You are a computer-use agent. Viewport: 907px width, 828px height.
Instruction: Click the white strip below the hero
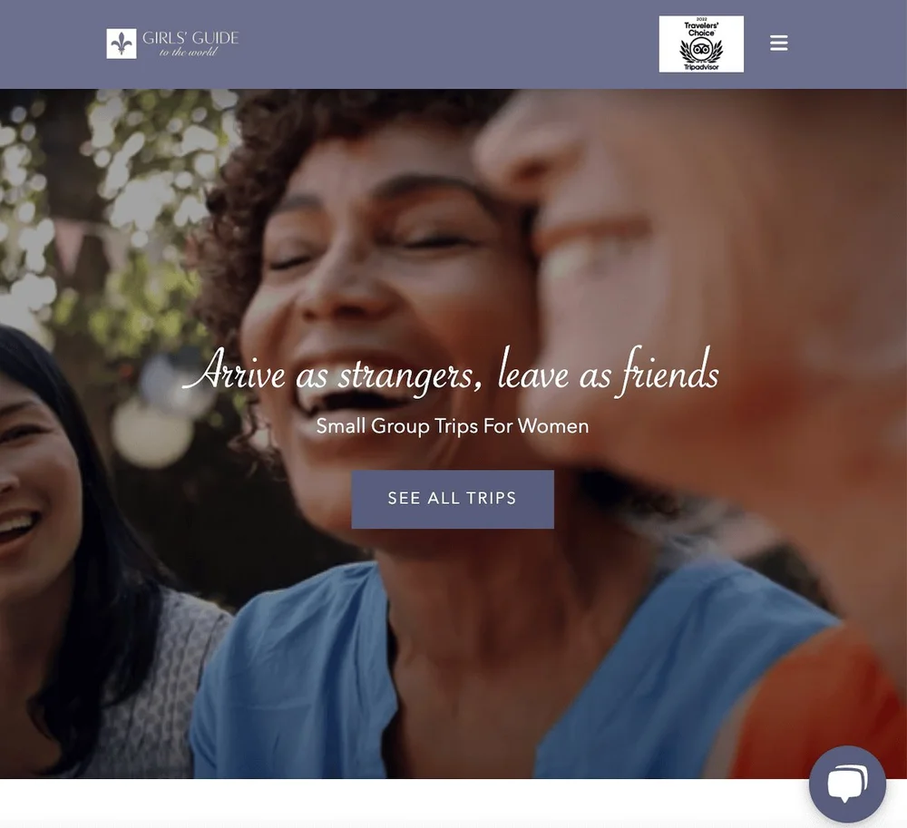point(405,804)
